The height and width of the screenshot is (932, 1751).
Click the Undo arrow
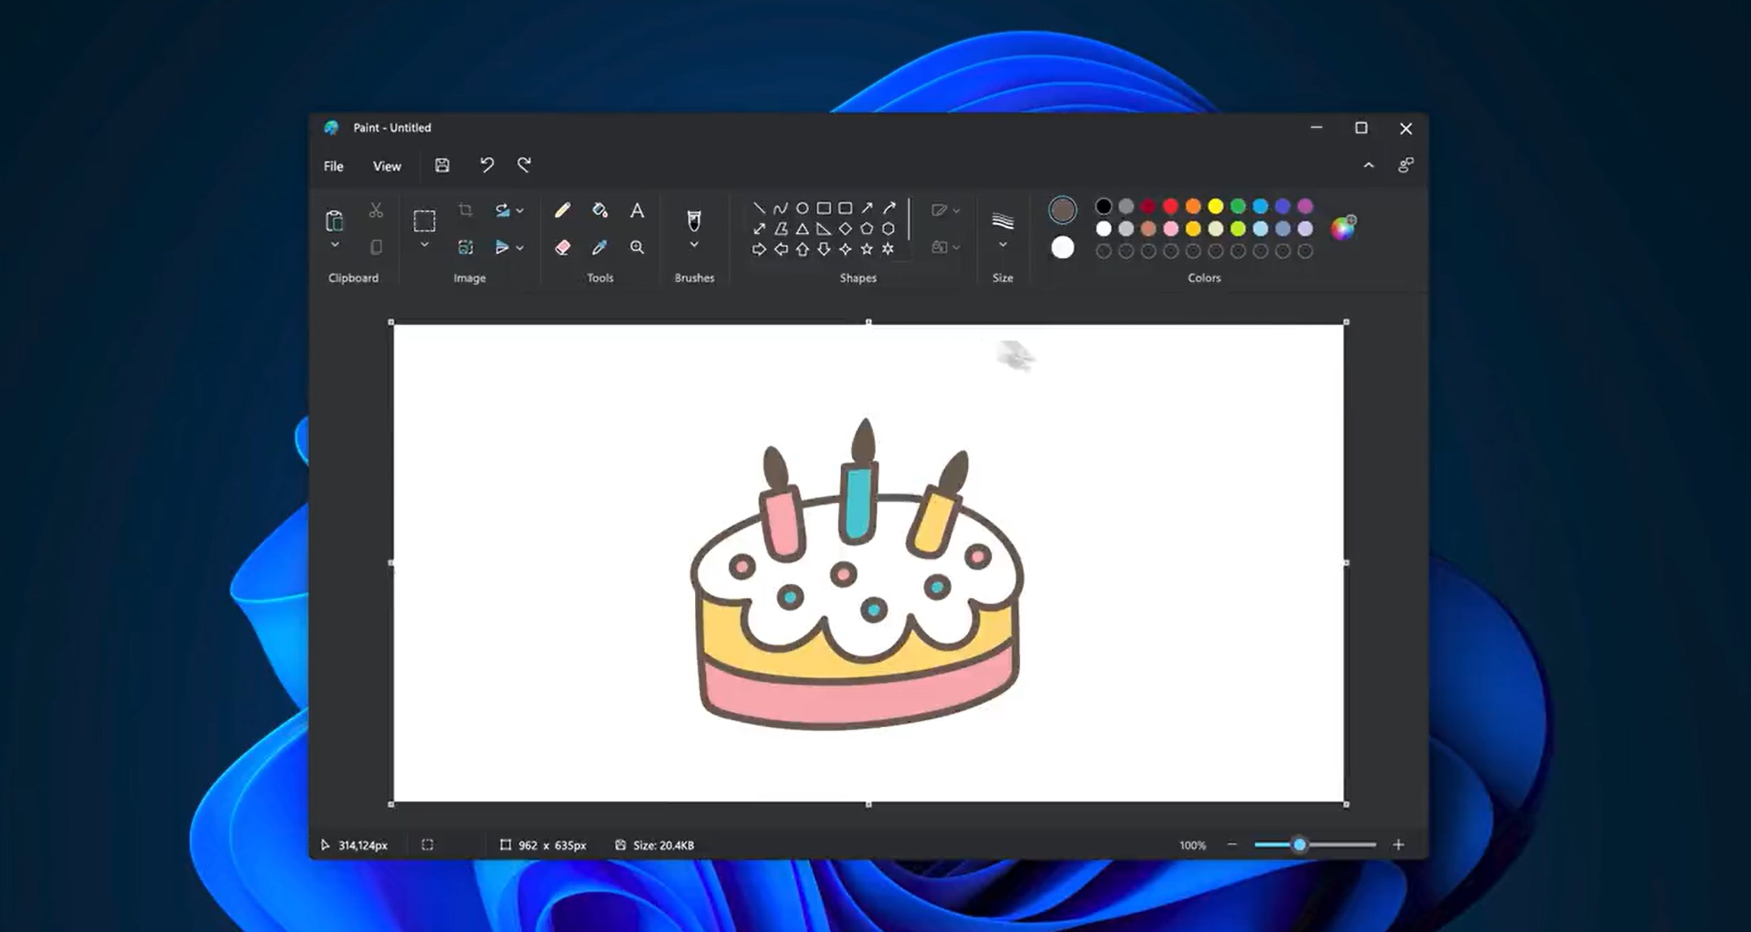click(487, 165)
